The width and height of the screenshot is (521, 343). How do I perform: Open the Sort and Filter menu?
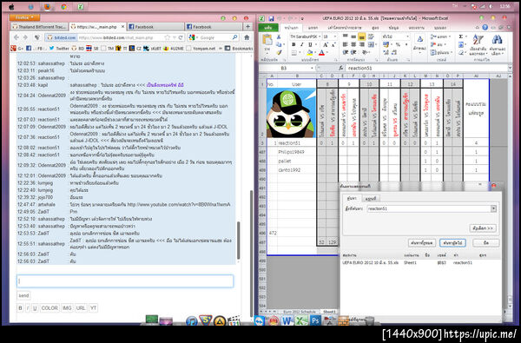pyautogui.click(x=478, y=45)
